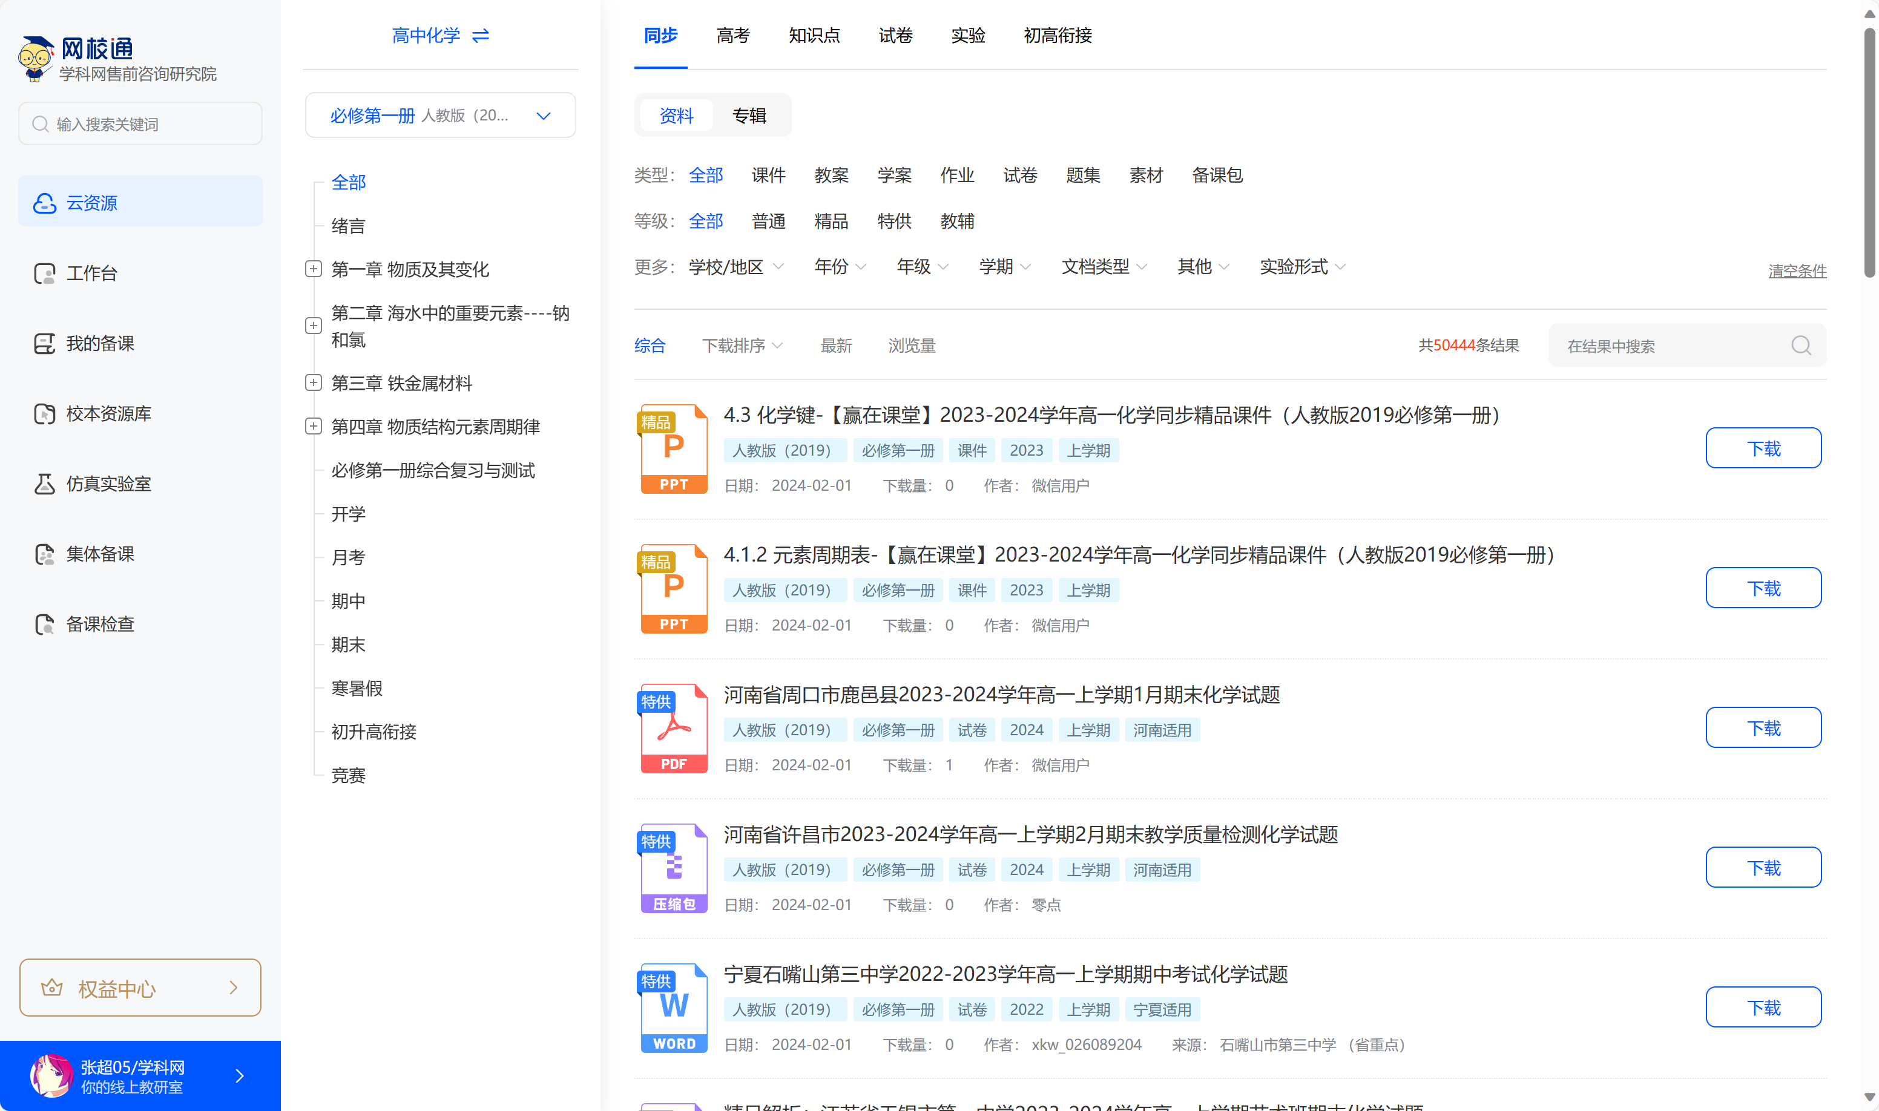
Task: Expand the 第一章 物质及其变化 tree node
Action: pyautogui.click(x=314, y=269)
